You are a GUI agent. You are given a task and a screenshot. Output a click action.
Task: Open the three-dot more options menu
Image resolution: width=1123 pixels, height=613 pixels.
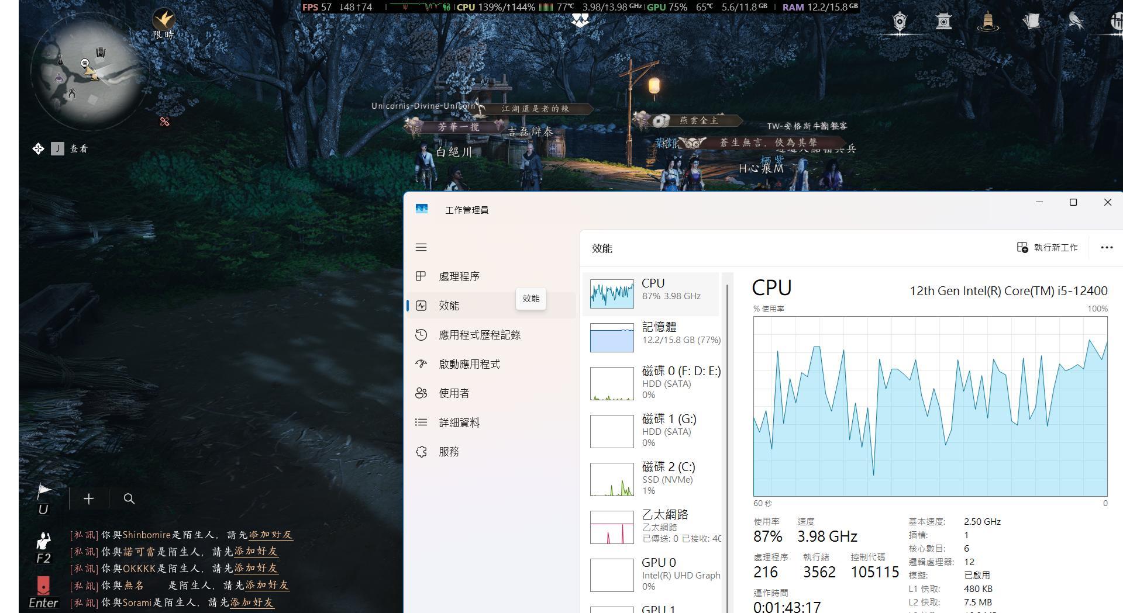click(x=1106, y=248)
